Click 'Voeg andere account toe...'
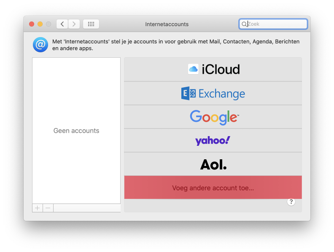The height and width of the screenshot is (252, 334). 213,188
